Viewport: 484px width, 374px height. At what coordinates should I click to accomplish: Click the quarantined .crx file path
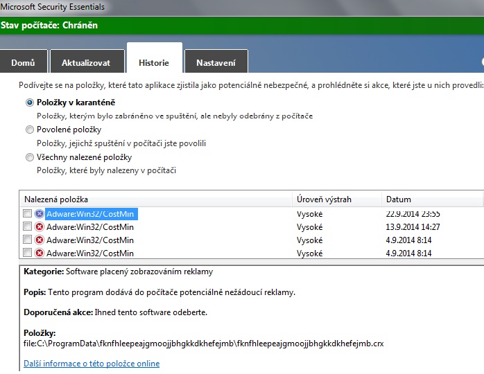[x=203, y=344]
